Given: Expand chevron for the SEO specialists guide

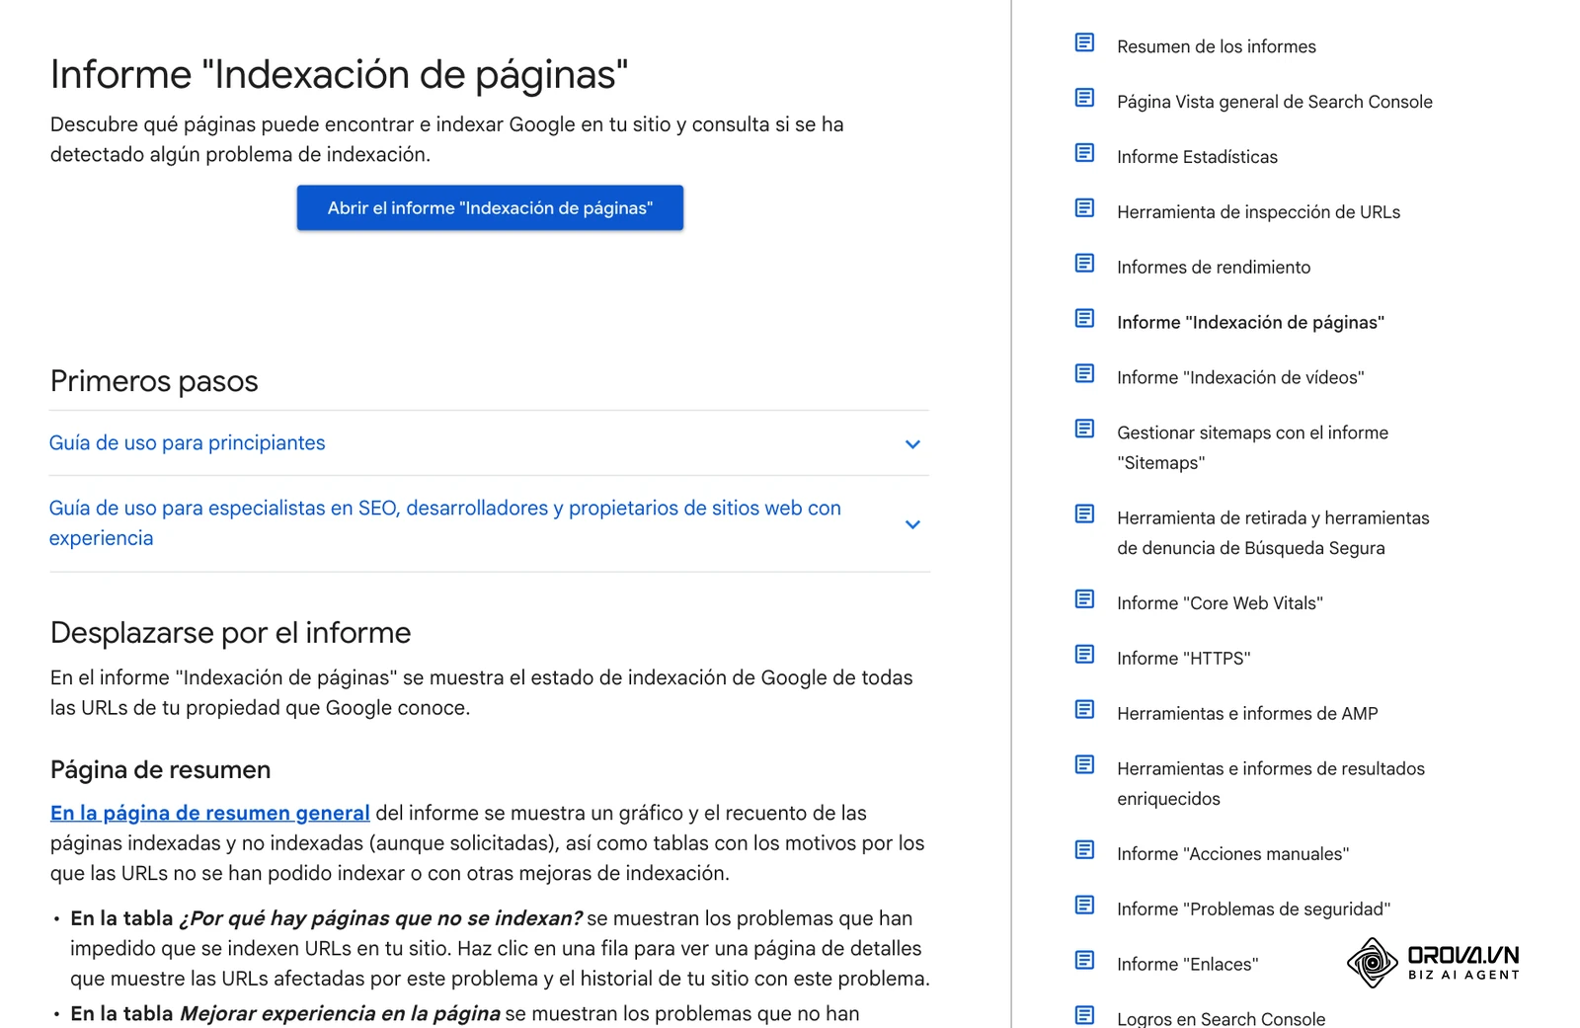Looking at the screenshot, I should pyautogui.click(x=912, y=524).
